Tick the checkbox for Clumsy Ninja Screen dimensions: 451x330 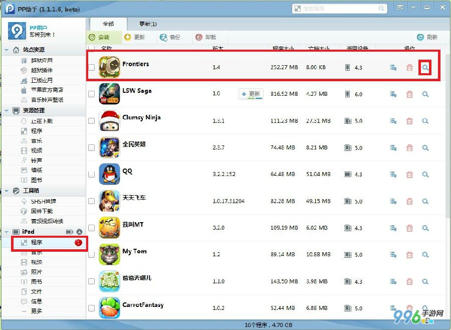tap(92, 121)
